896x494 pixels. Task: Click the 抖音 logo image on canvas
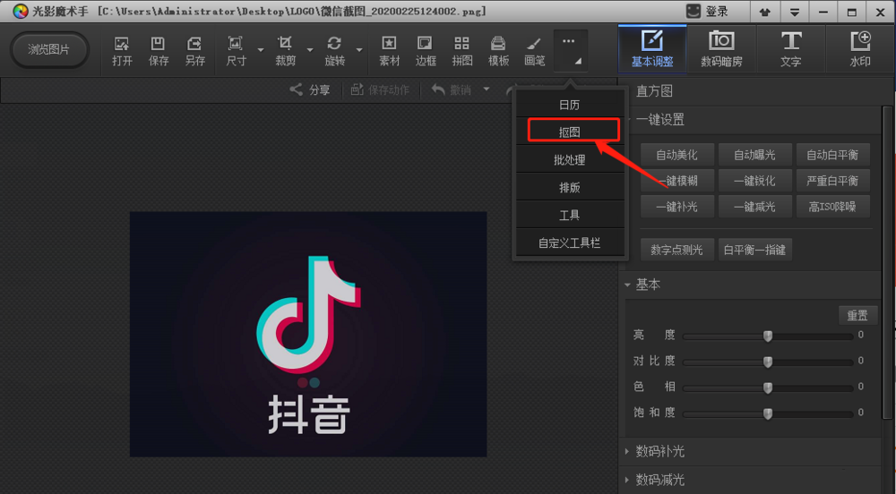[308, 334]
